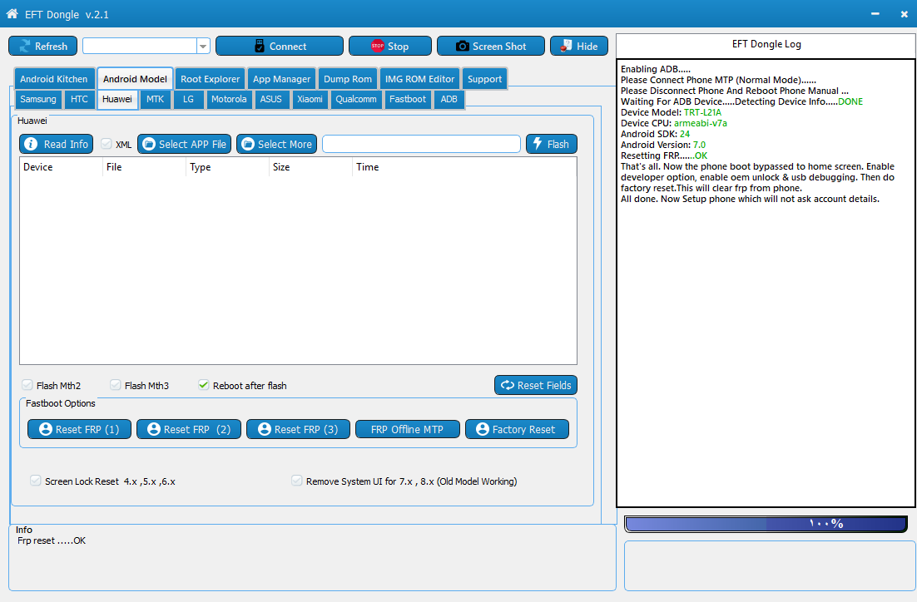Screen dimensions: 917x602
Task: Click the Device Model TRT-L21A log line
Action: click(x=671, y=112)
